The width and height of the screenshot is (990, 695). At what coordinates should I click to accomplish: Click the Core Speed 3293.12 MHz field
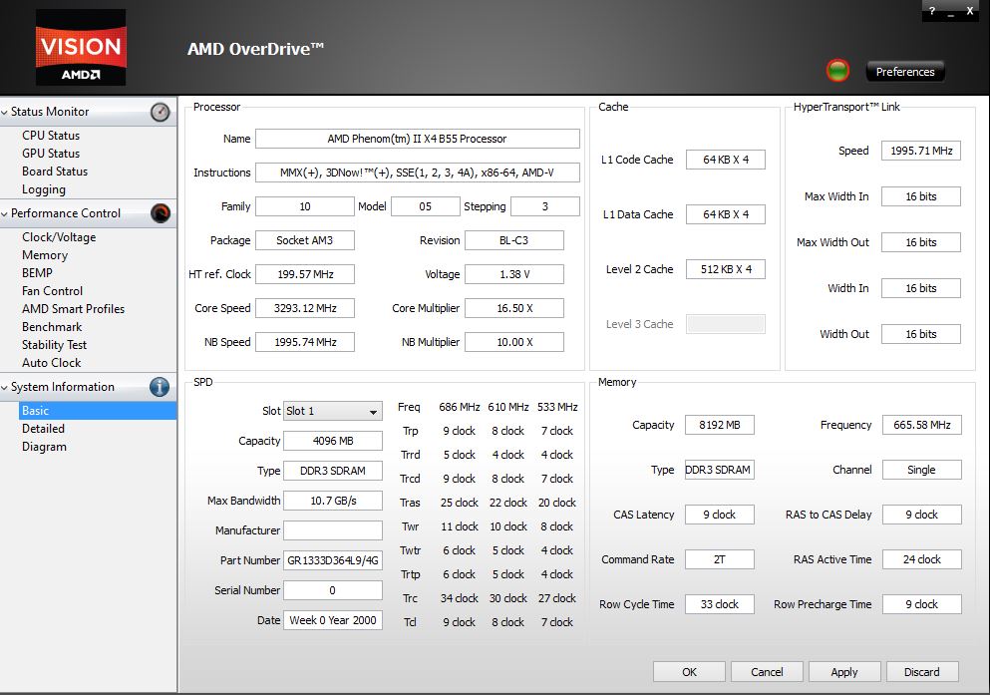click(304, 308)
